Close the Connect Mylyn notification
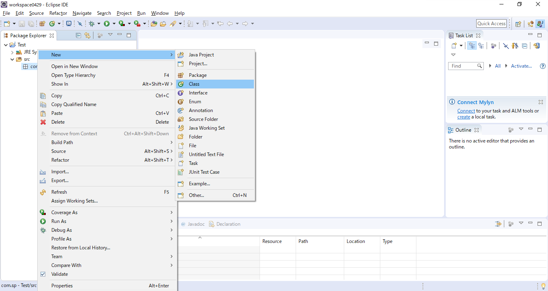This screenshot has height=291, width=548. click(x=540, y=102)
